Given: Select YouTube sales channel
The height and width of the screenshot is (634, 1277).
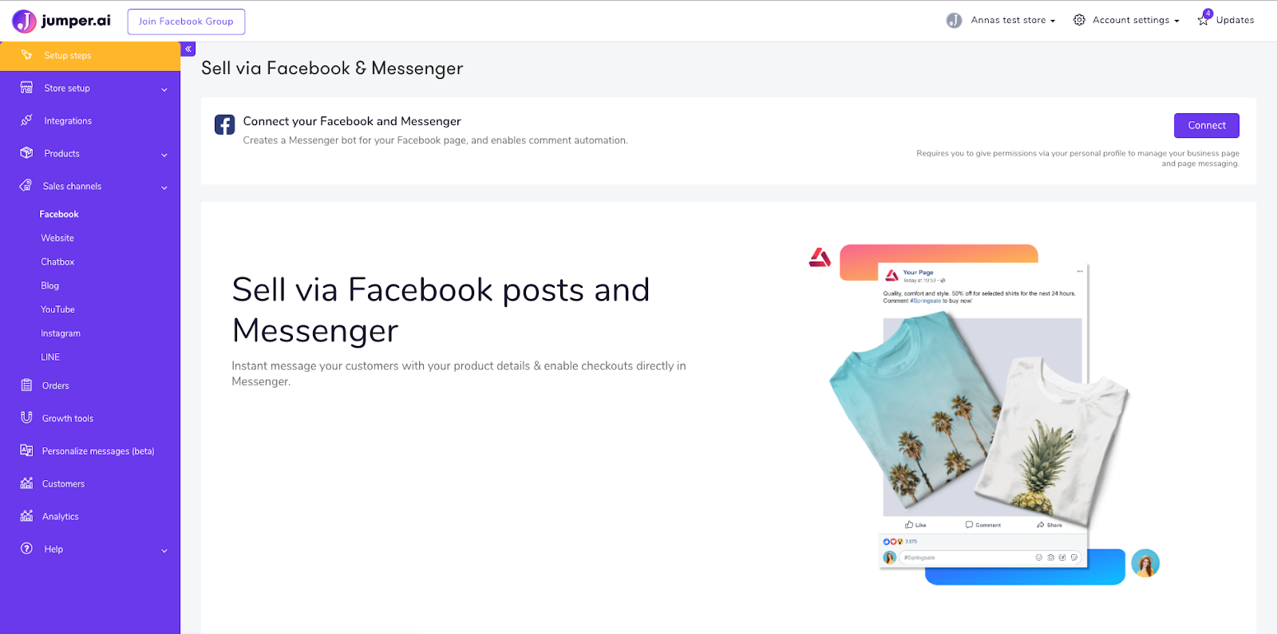Looking at the screenshot, I should 57,309.
